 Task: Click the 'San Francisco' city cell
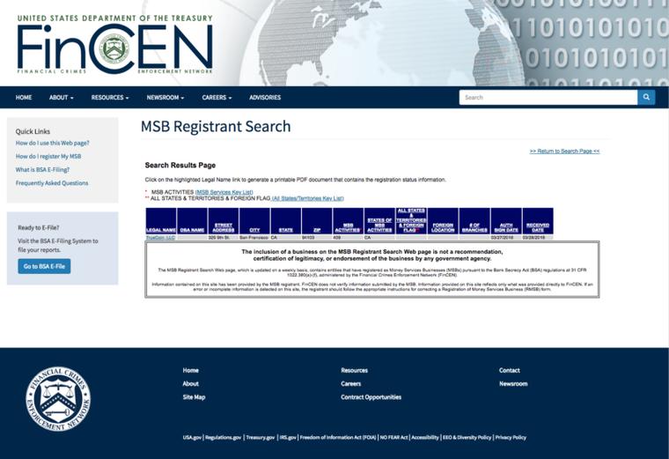254,237
